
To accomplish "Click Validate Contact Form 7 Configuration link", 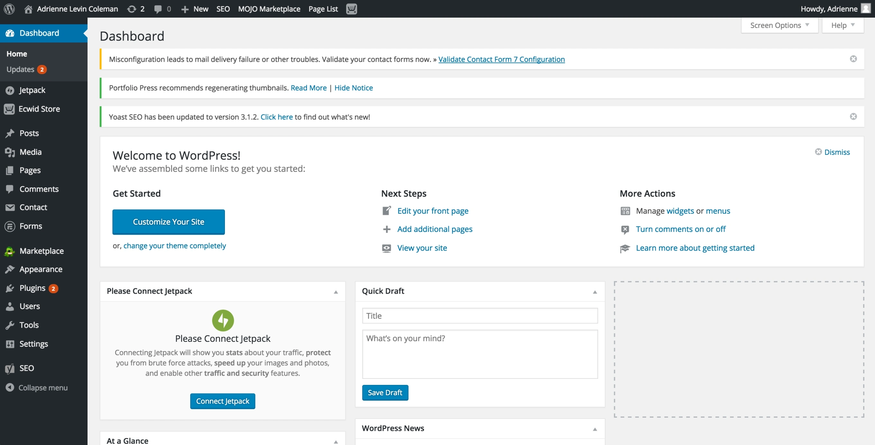I will pyautogui.click(x=502, y=59).
